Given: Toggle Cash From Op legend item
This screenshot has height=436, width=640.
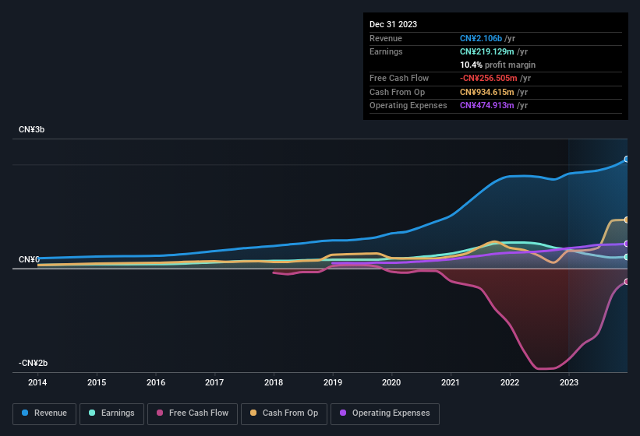Looking at the screenshot, I should (x=284, y=413).
